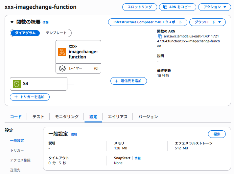Click the 送信先を追加 button
Screen dimensions: 234x174
click(129, 81)
